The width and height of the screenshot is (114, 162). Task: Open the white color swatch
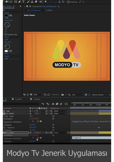click(6, 51)
